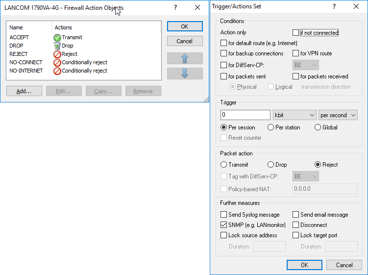Click Cancel in Trigger/Actions Set dialog
The height and width of the screenshot is (275, 368).
coord(344,265)
